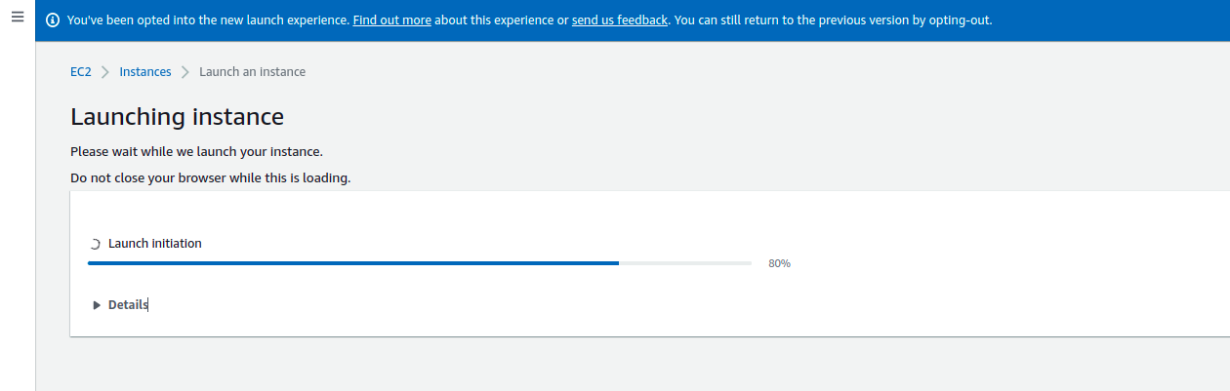The image size is (1230, 391).
Task: Click the breadcrumb chevron after Instances
Action: pyautogui.click(x=185, y=72)
